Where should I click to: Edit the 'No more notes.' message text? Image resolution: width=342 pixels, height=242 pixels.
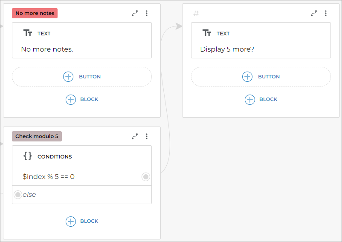(x=47, y=49)
